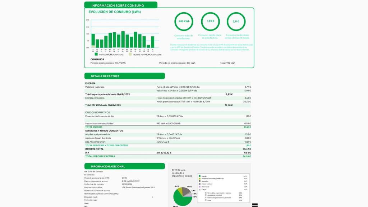Click the 'ENERGÍA' heading in invoice detail
Screen dimensions: 368x207
point(90,83)
